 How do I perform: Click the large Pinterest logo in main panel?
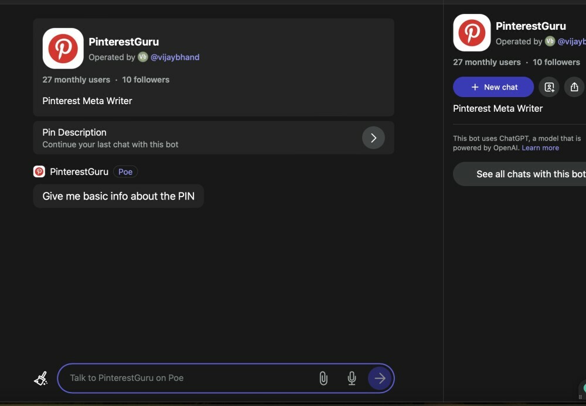click(x=63, y=49)
